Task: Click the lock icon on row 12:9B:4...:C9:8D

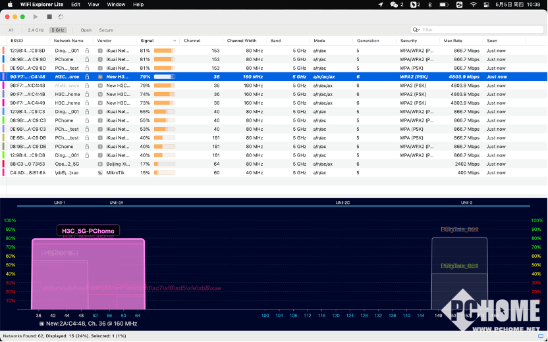Action: (x=87, y=51)
